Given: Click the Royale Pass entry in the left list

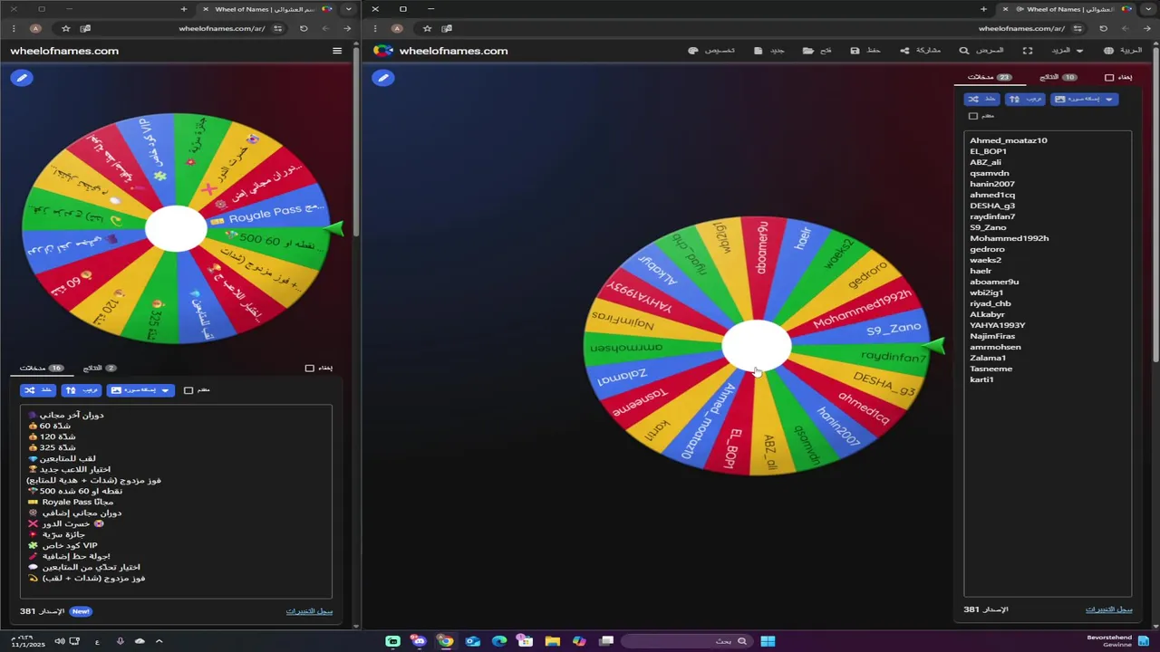Looking at the screenshot, I should [71, 502].
